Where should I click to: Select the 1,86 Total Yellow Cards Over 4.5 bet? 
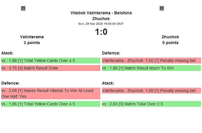pyautogui.click(x=51, y=104)
